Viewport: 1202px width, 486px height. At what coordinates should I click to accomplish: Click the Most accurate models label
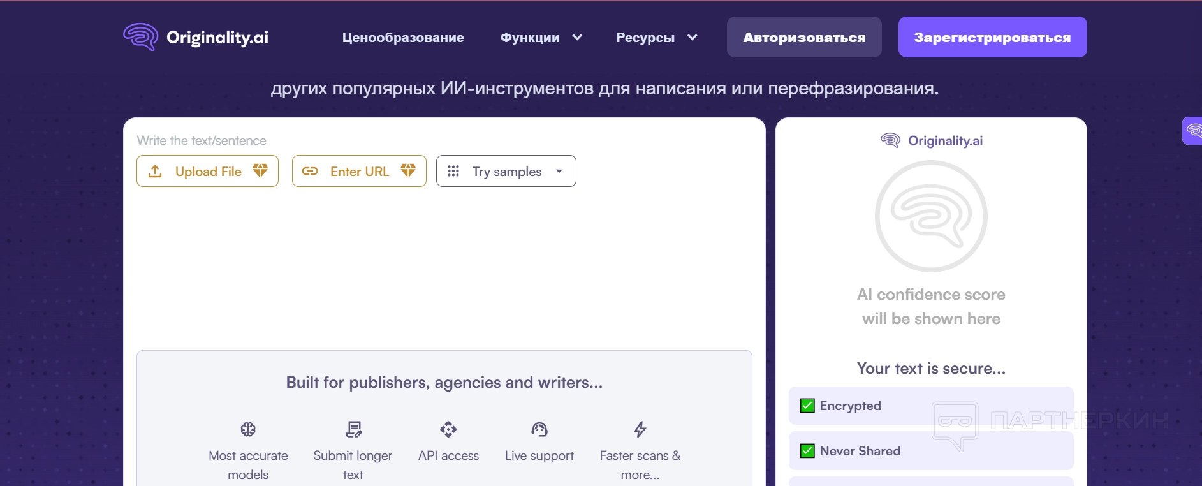pos(248,465)
